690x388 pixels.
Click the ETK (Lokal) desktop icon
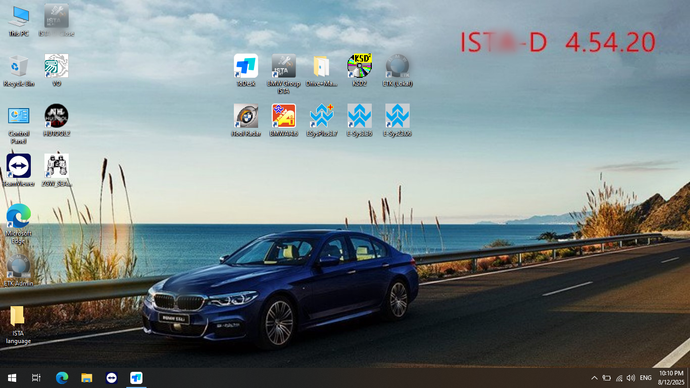coord(397,66)
